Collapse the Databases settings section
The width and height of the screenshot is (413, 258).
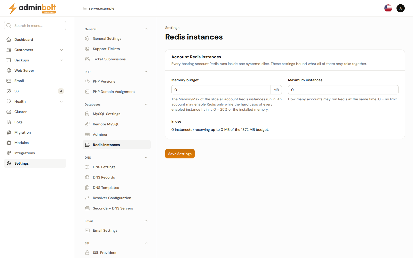pos(146,104)
